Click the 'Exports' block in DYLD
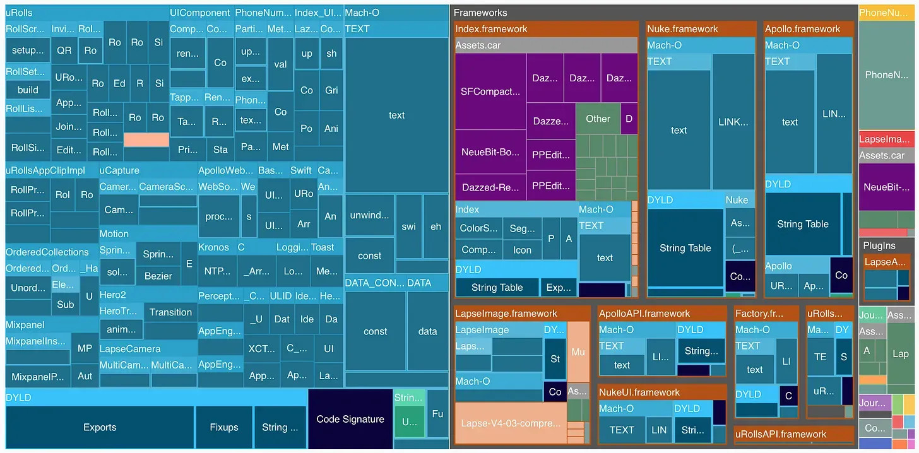 100,427
